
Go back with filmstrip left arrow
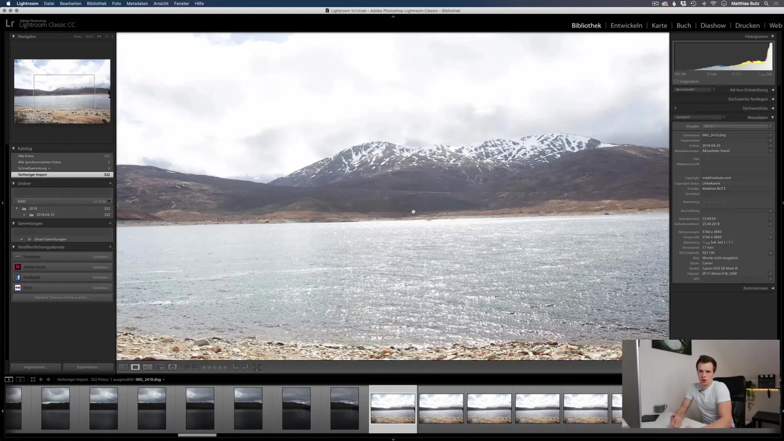pyautogui.click(x=41, y=379)
